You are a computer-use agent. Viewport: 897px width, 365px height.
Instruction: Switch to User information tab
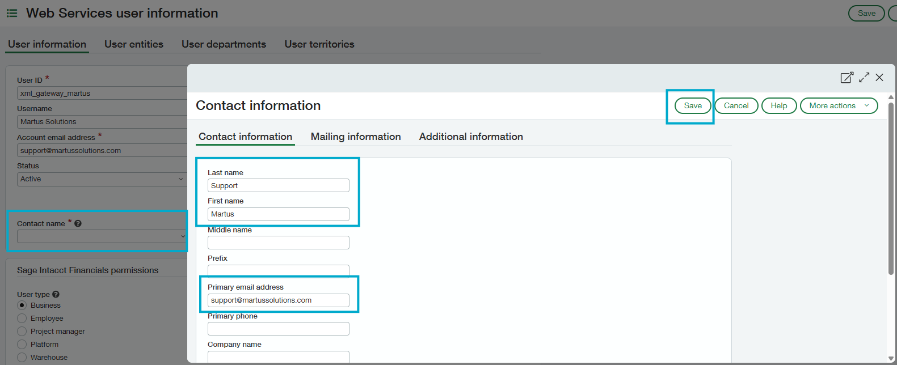tap(47, 44)
